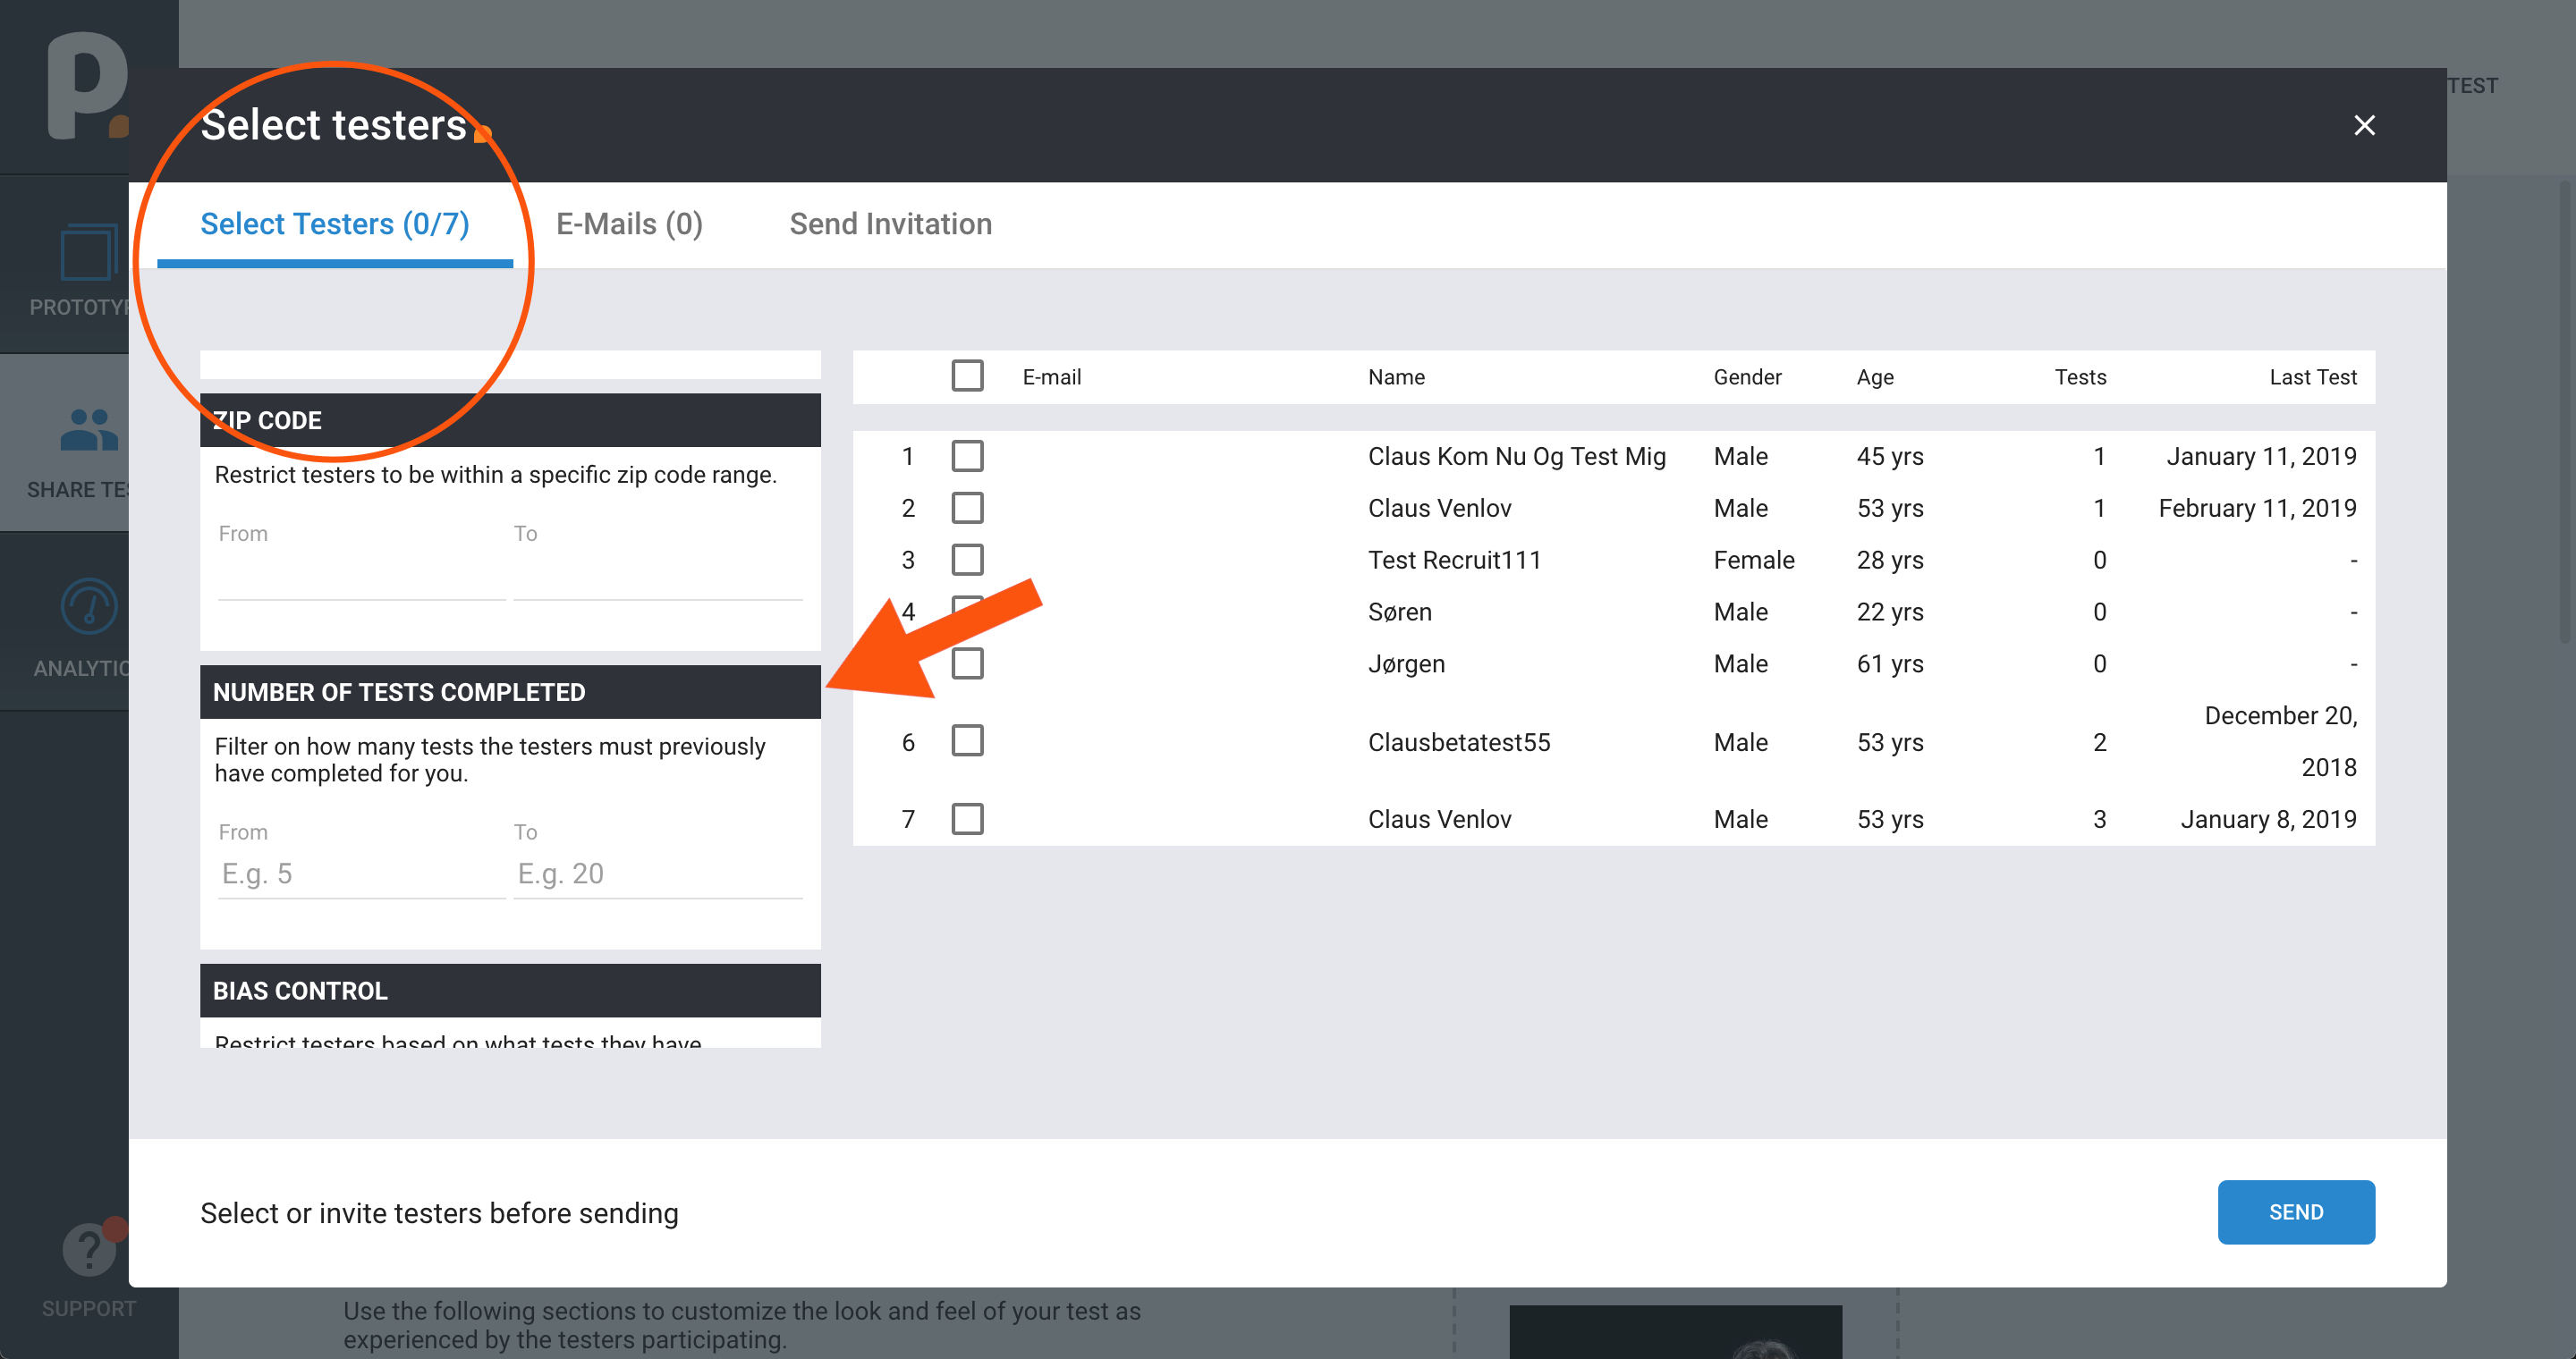Click Claus Venlov in row 2

tap(1439, 509)
